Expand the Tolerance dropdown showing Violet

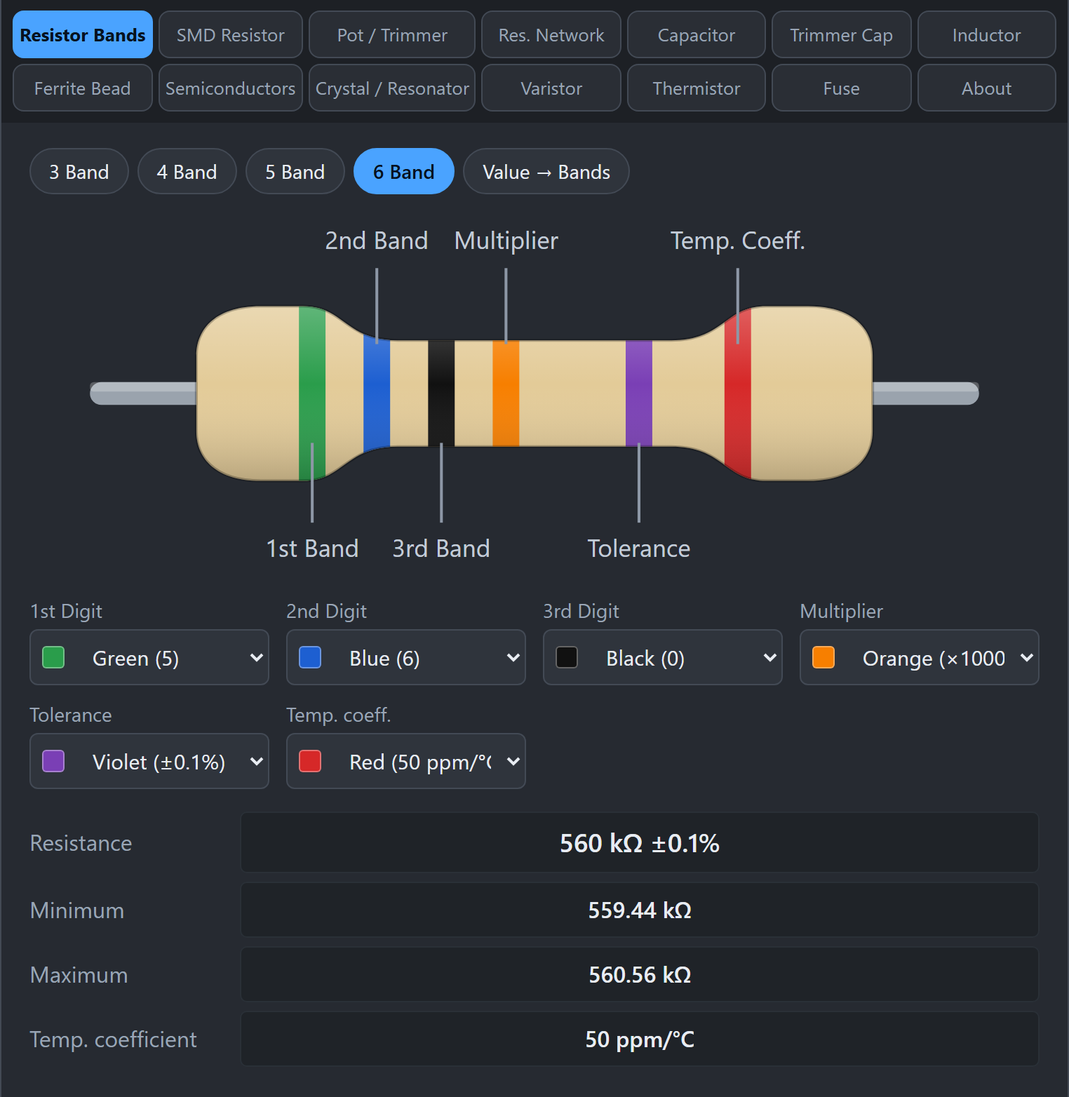149,761
